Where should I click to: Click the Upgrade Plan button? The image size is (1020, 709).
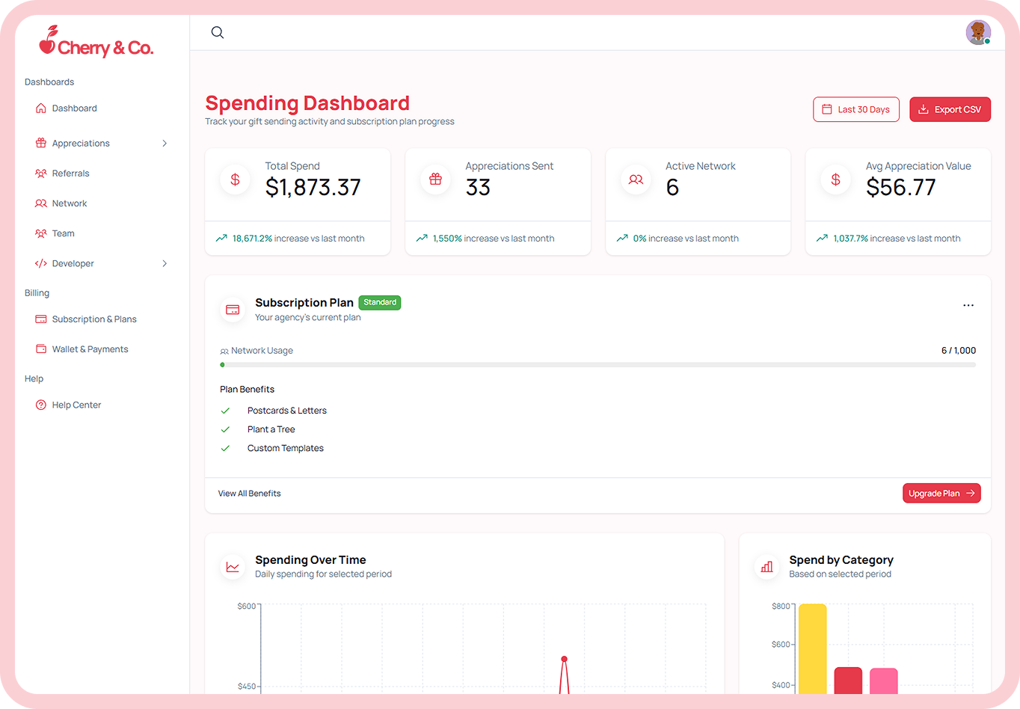pyautogui.click(x=941, y=494)
